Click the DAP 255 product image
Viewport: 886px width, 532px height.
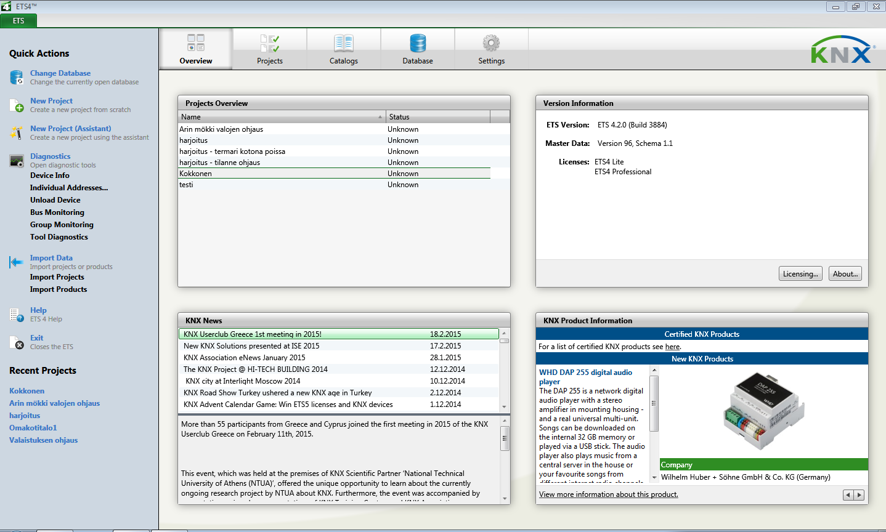click(x=763, y=410)
